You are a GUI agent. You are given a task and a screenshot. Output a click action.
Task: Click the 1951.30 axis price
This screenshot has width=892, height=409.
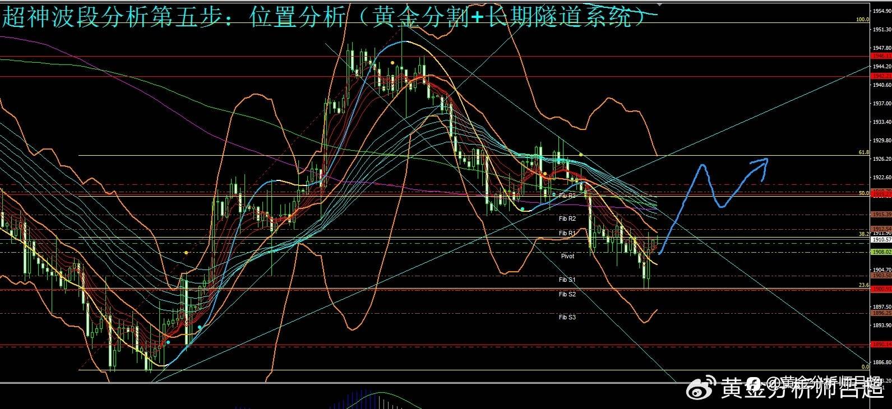point(882,30)
